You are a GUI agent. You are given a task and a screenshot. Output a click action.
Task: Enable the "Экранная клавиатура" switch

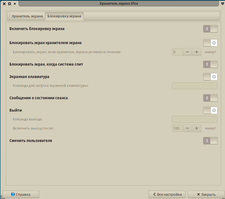point(210,77)
